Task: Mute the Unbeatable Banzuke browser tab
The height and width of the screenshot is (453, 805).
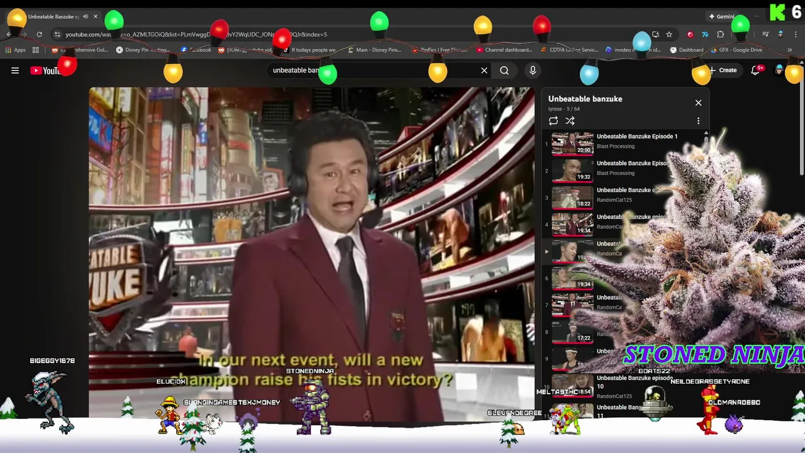Action: click(85, 16)
